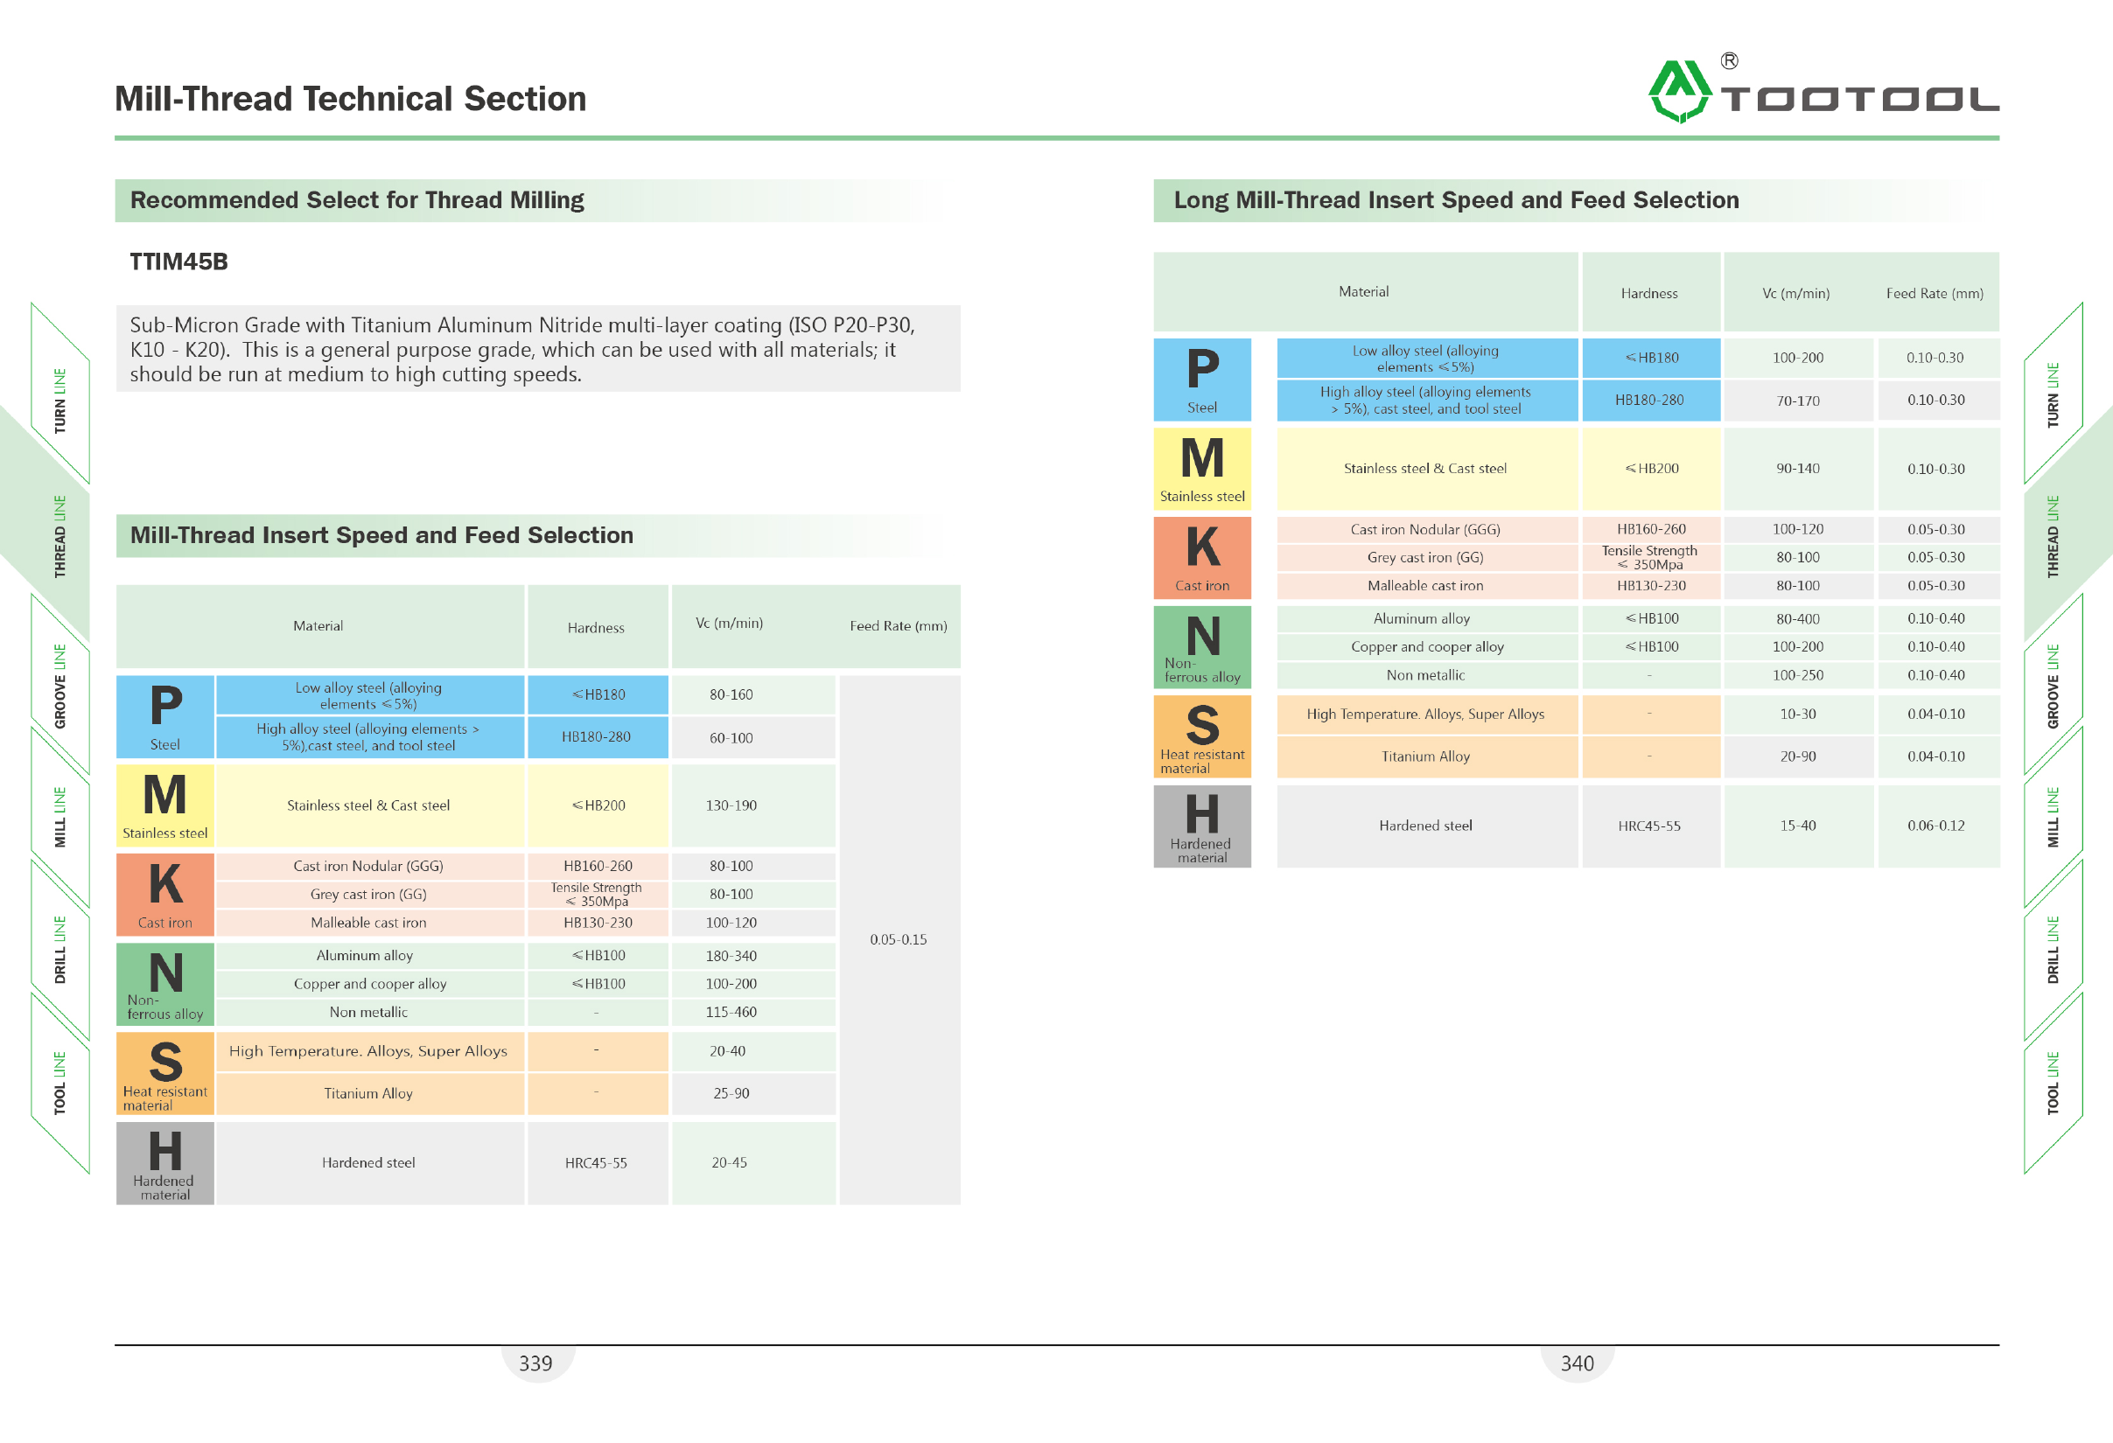Click the TOOTOOL logo

[1823, 89]
